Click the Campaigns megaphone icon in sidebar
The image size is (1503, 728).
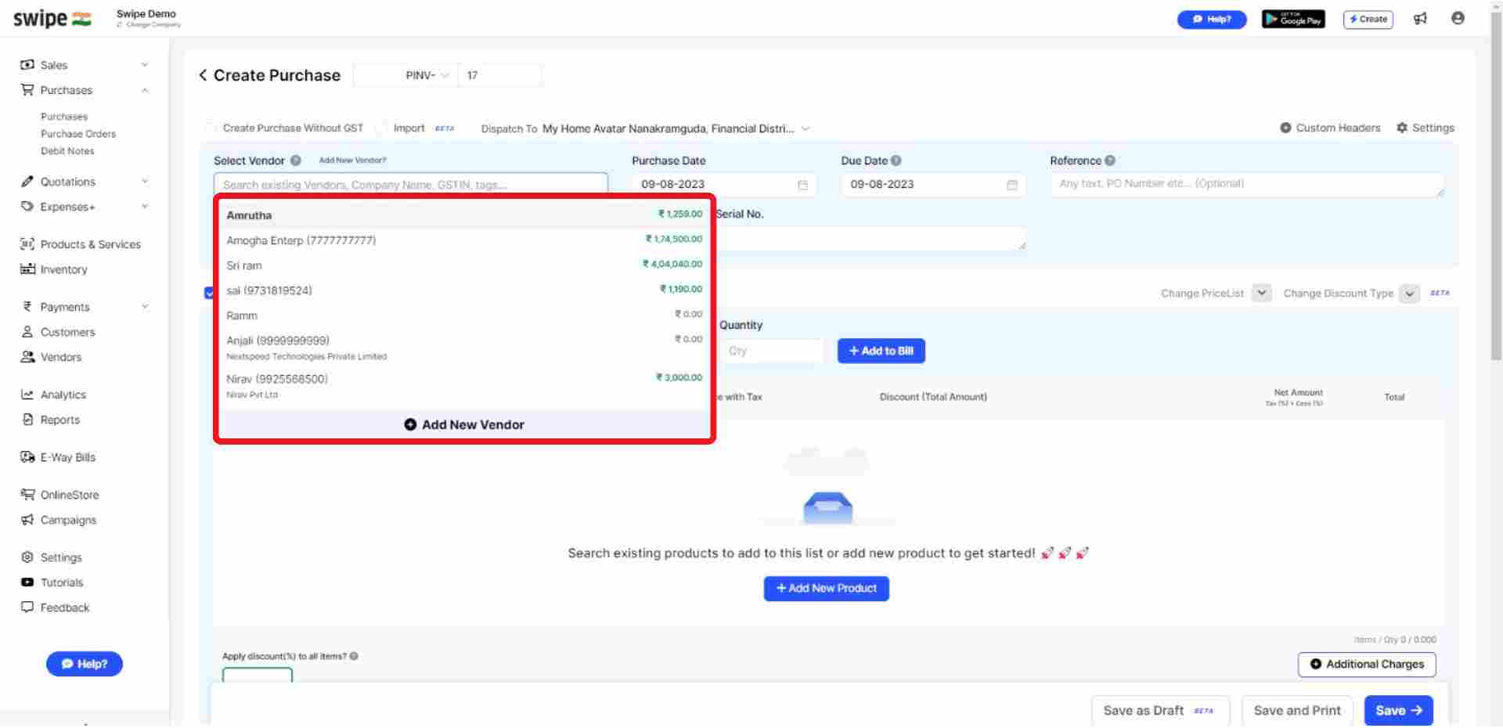(x=27, y=520)
